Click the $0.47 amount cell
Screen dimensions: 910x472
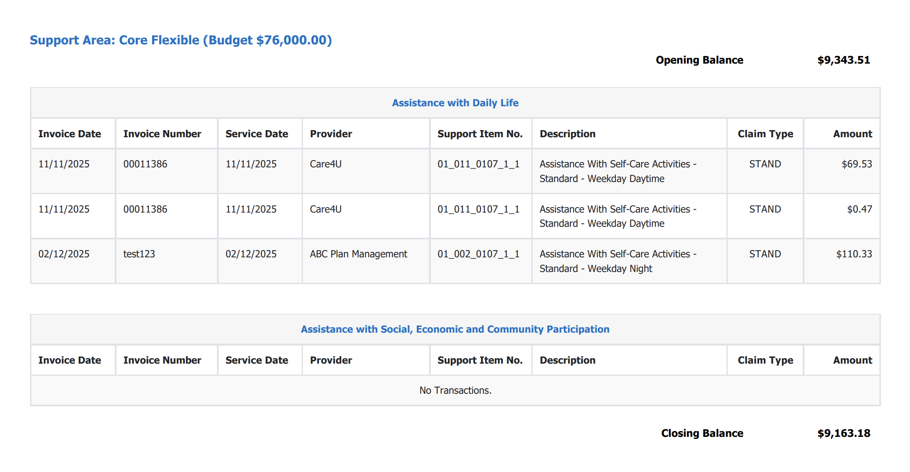859,209
